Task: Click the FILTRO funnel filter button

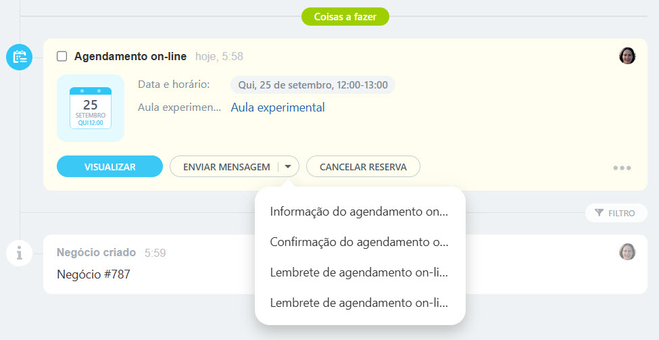Action: 616,213
